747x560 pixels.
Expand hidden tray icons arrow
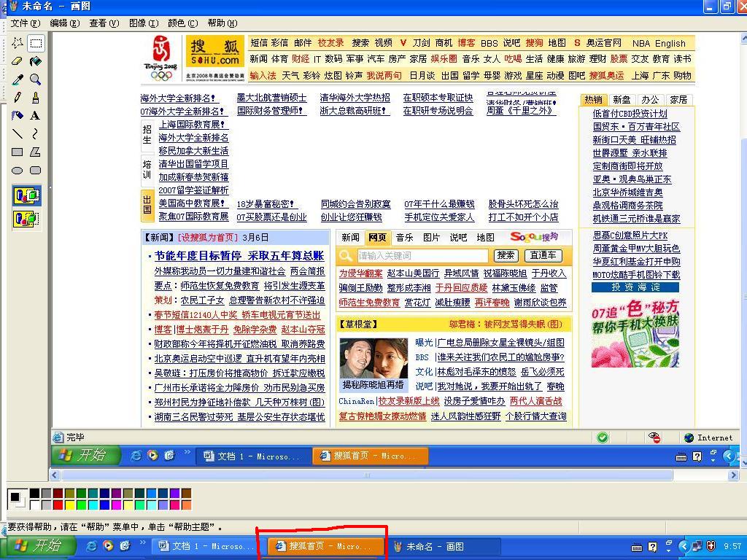tap(684, 546)
